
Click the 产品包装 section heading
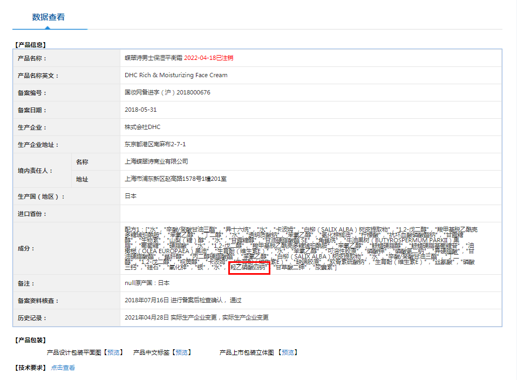(31, 340)
